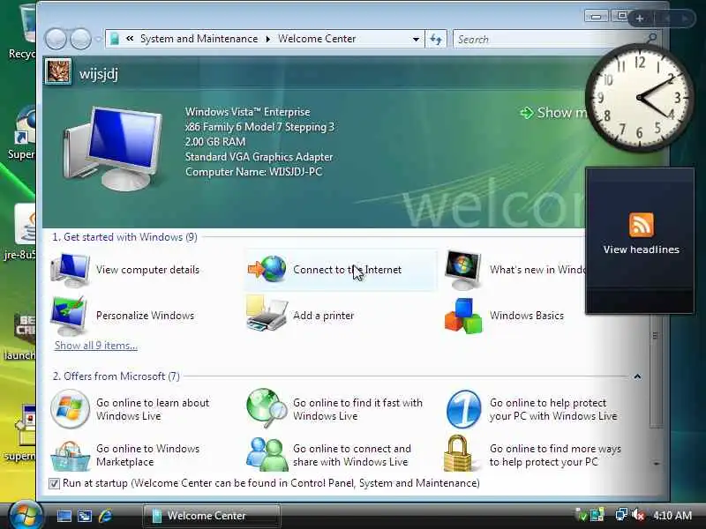Screen dimensions: 706x529
Task: Click the find it fast magnifier globe icon
Action: 267,408
